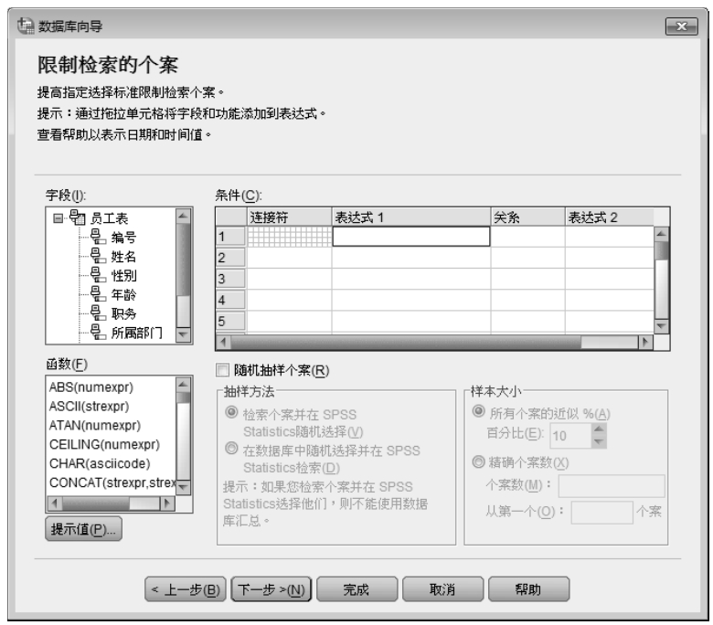Select ABS(numexpr) function
713x625 pixels.
91,387
